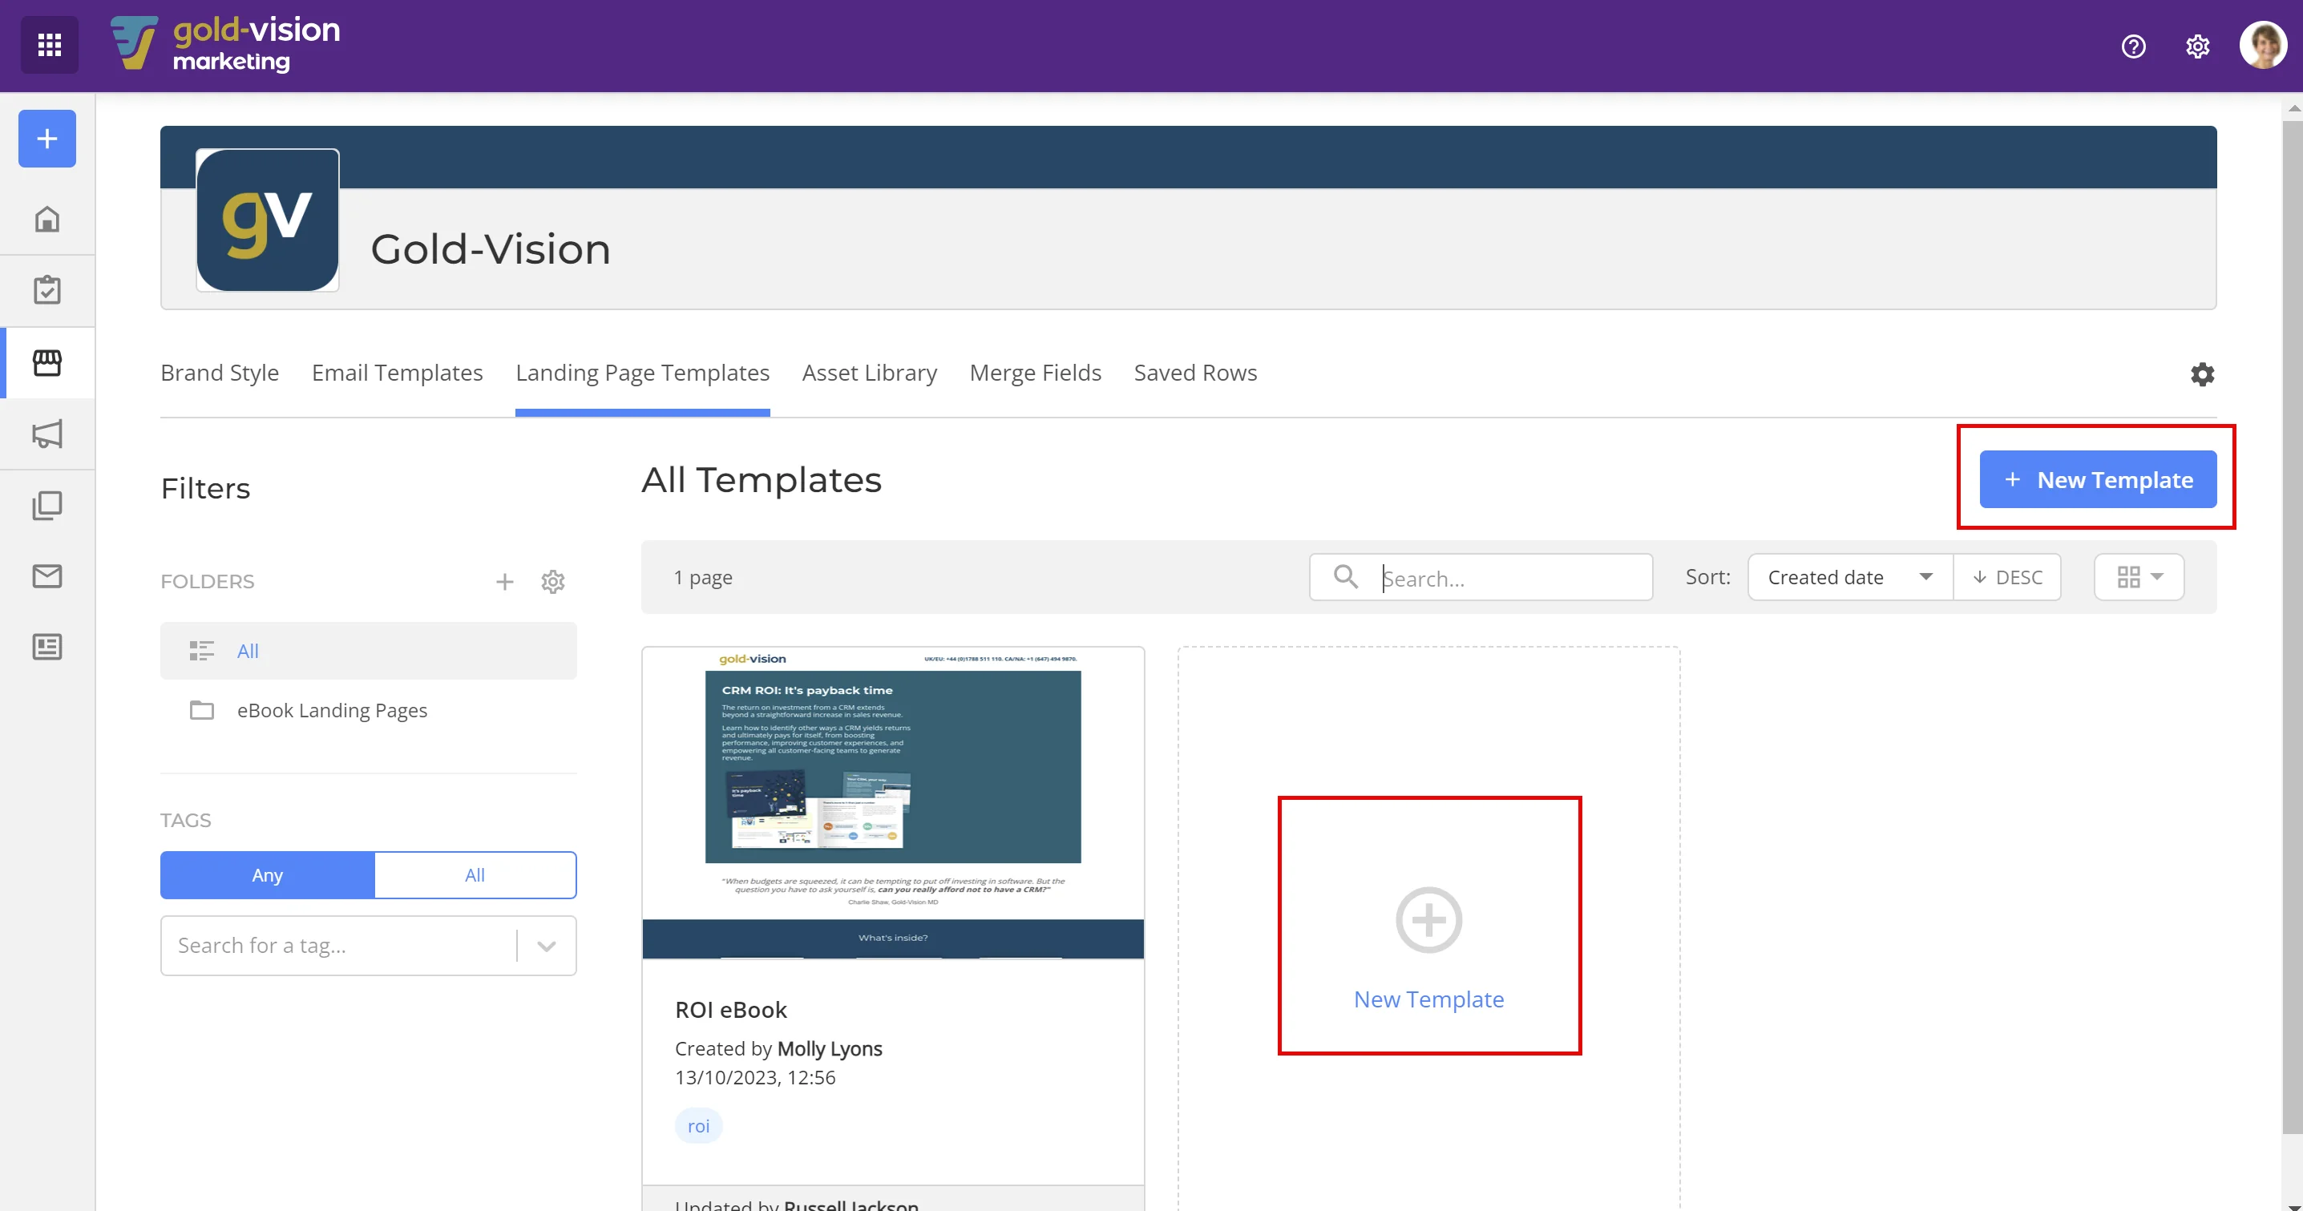
Task: Click the blue plus create button in sidebar
Action: pos(47,139)
